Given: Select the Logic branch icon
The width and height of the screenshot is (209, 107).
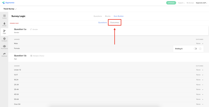Looking at the screenshot, I should (4, 31).
